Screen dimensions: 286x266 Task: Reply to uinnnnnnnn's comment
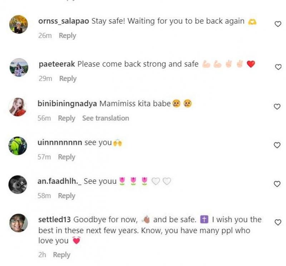(x=66, y=157)
